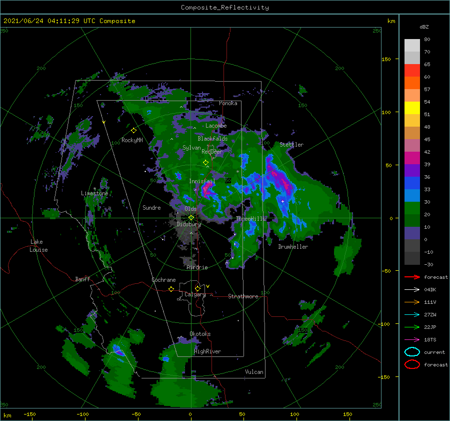The width and height of the screenshot is (450, 421).
Task: Click the Drumheller city label
Action: point(293,247)
